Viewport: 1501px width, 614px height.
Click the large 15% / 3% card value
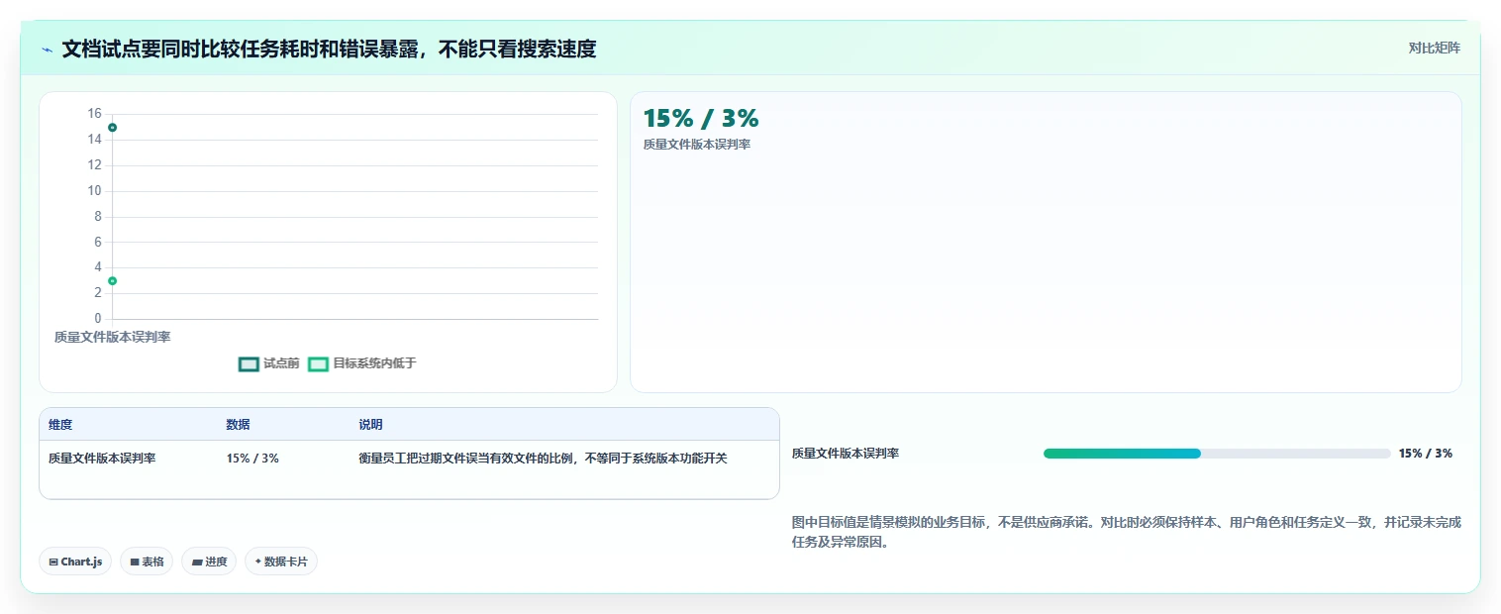[701, 119]
